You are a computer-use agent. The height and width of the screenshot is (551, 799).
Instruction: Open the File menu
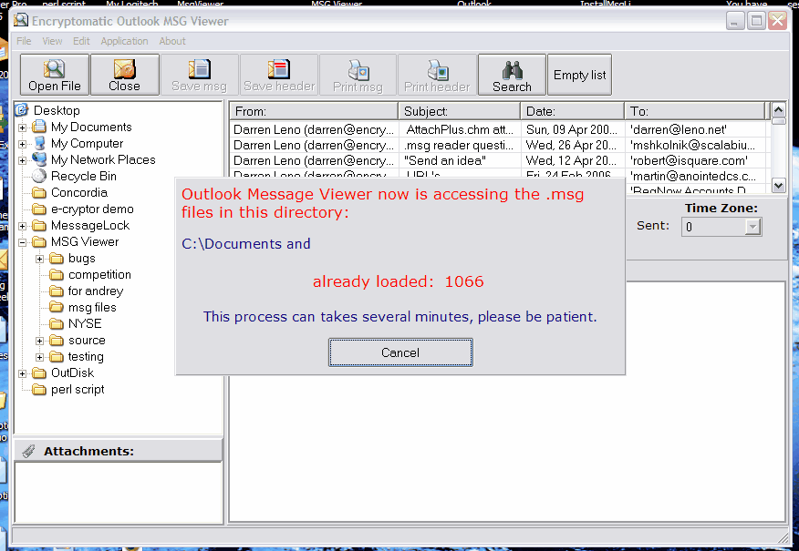(24, 41)
